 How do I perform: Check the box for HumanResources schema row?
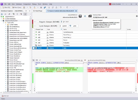[33, 32]
